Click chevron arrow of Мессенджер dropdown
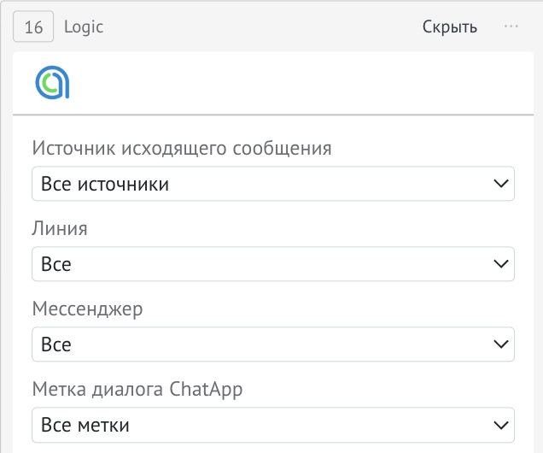 pyautogui.click(x=500, y=344)
